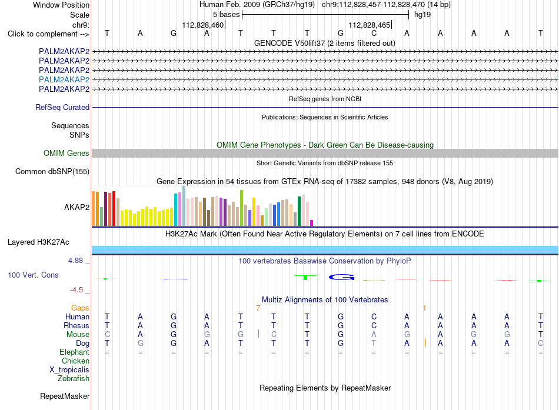Click the 'Layered H3K27Ac' side label

click(x=38, y=242)
